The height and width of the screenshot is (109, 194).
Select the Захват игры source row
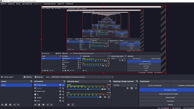click(x=49, y=91)
